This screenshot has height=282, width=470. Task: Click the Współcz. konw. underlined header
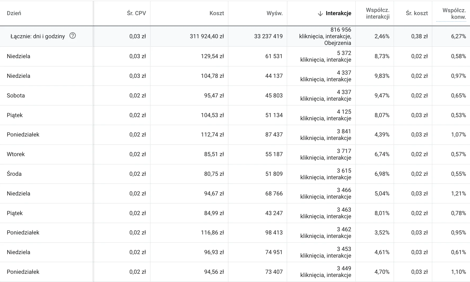[x=454, y=14]
